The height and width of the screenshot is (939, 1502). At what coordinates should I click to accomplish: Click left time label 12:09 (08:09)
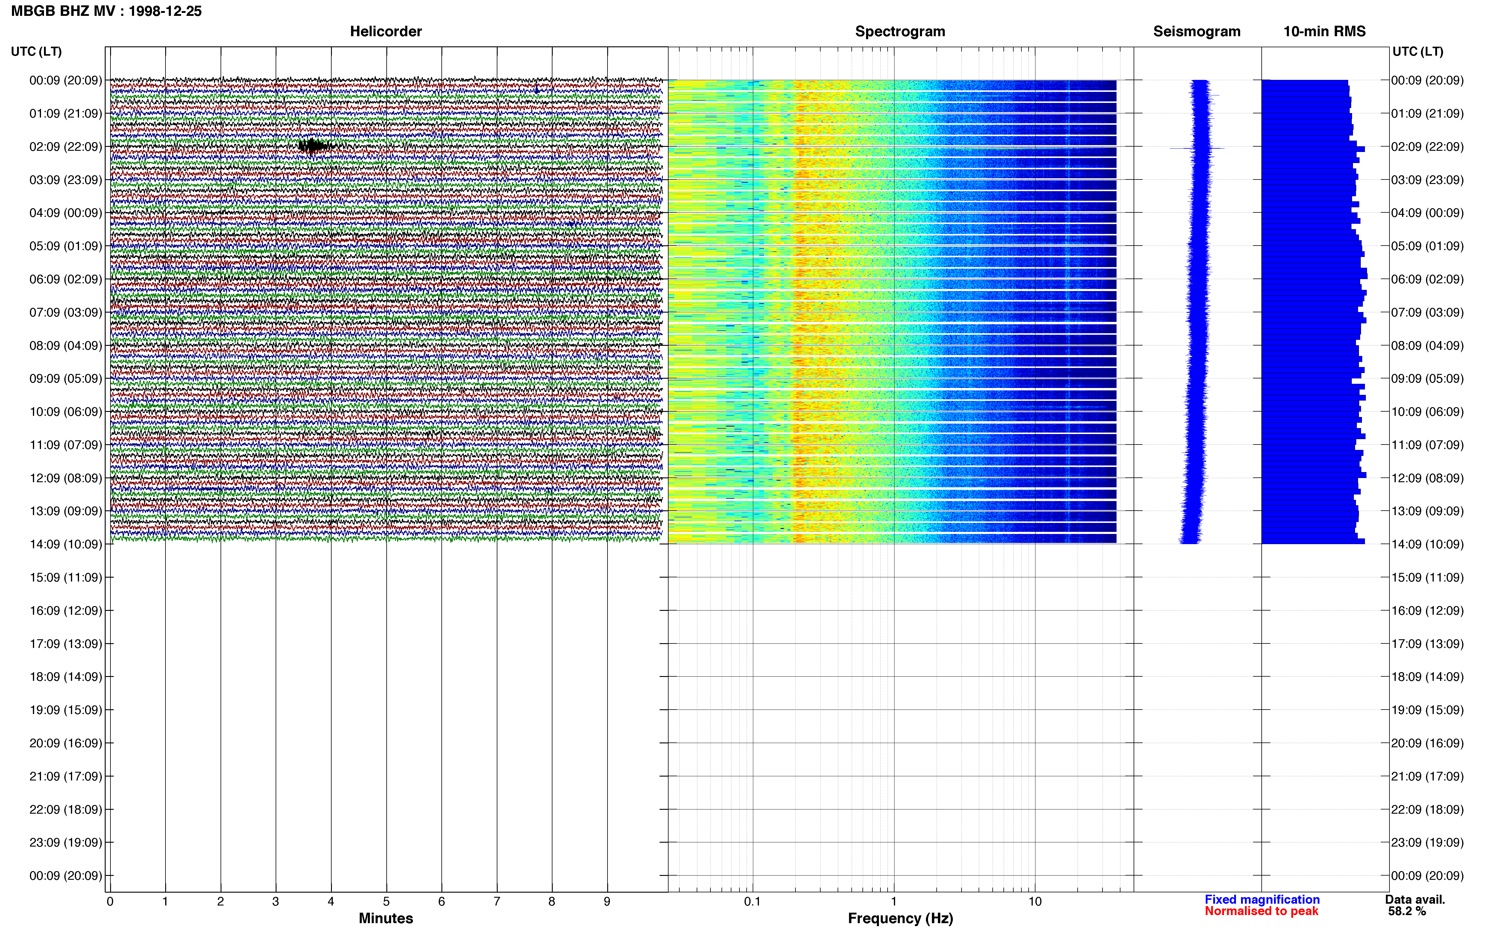tap(66, 478)
